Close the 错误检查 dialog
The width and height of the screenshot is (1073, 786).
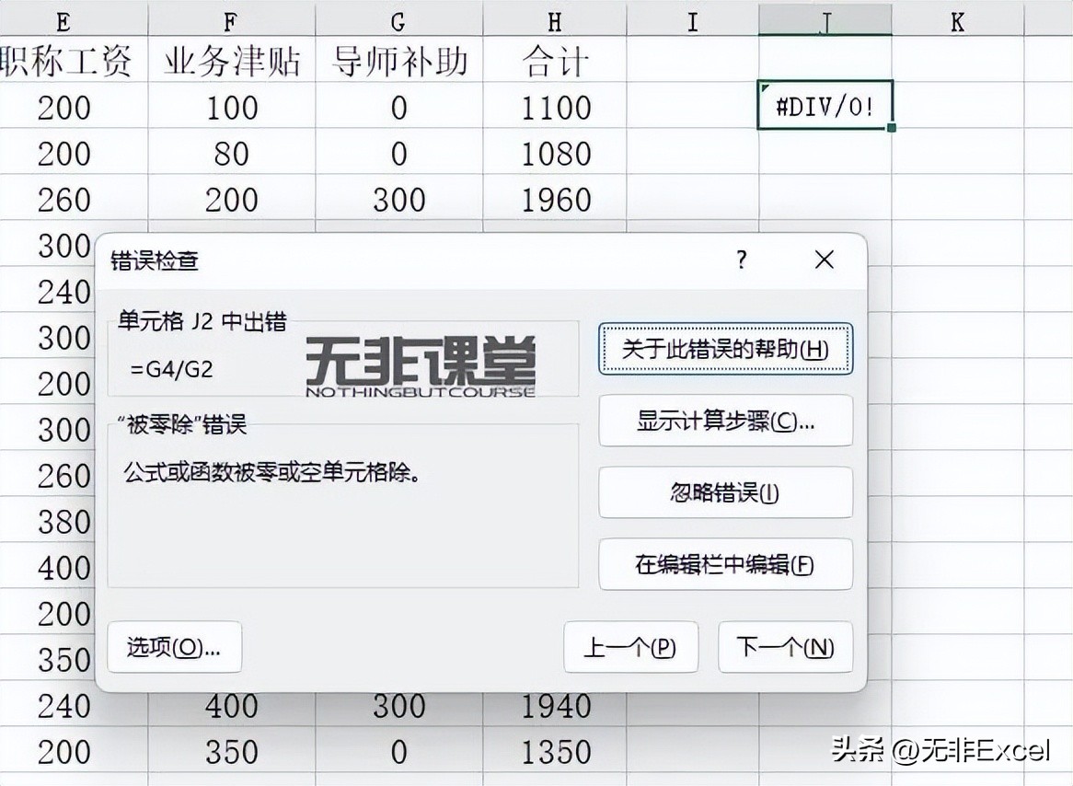(824, 260)
